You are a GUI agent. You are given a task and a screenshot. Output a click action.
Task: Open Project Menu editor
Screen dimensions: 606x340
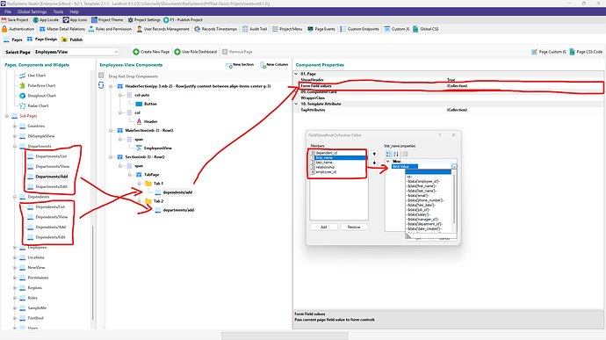pos(287,29)
